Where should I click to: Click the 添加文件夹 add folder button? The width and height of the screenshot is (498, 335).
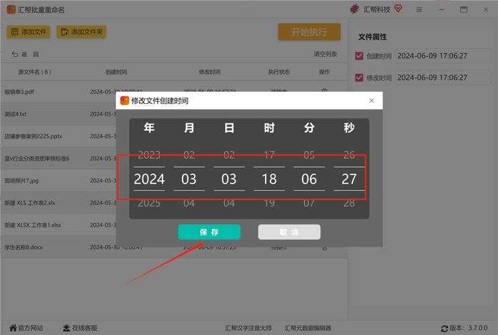(82, 31)
